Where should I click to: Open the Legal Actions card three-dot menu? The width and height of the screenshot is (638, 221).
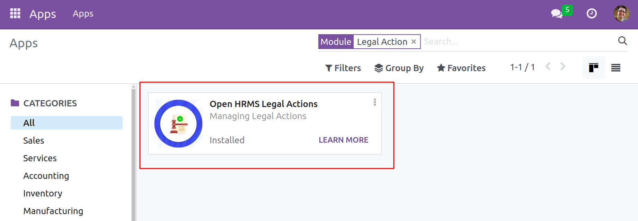pos(375,102)
